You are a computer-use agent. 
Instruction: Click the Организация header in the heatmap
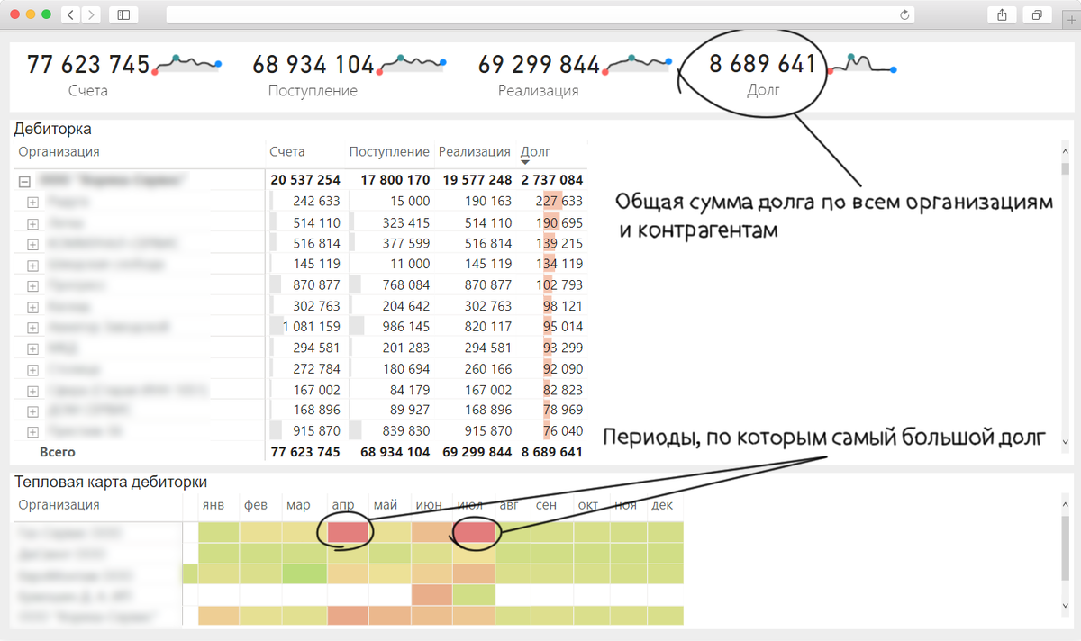point(59,505)
